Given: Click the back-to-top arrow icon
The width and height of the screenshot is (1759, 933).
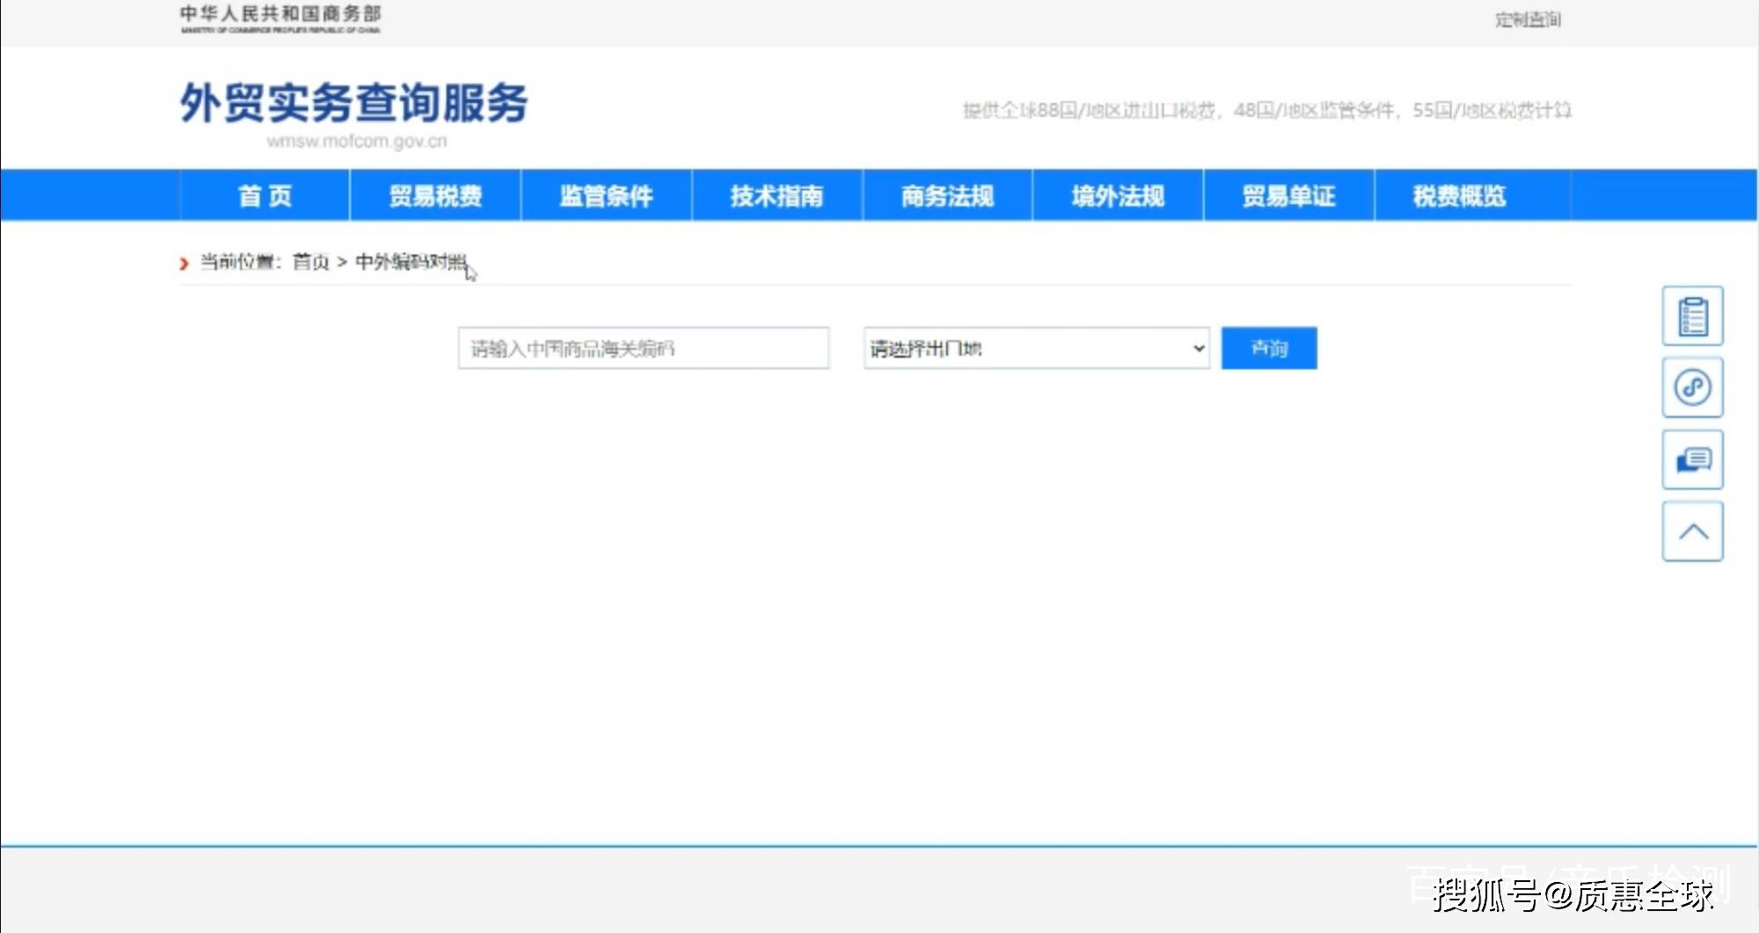Looking at the screenshot, I should click(1692, 532).
